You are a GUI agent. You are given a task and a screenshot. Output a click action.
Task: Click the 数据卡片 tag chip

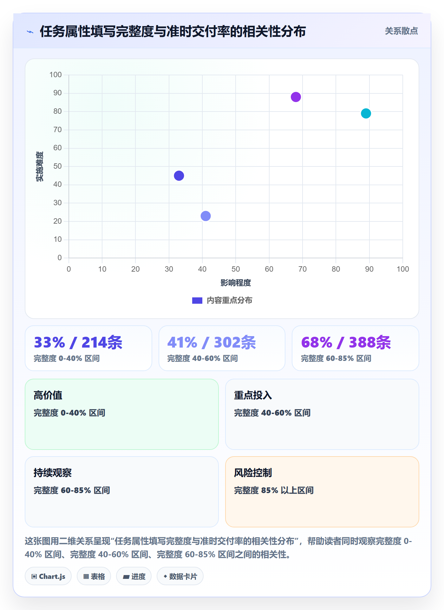point(180,576)
